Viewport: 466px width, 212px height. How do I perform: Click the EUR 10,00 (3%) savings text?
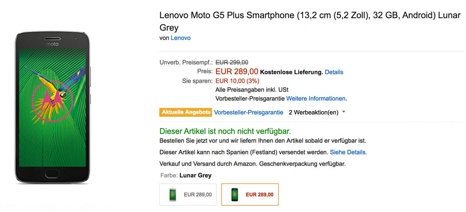[x=237, y=81]
